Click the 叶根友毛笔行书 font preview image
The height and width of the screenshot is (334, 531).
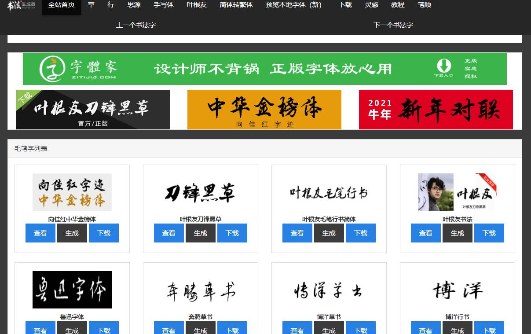click(x=329, y=193)
